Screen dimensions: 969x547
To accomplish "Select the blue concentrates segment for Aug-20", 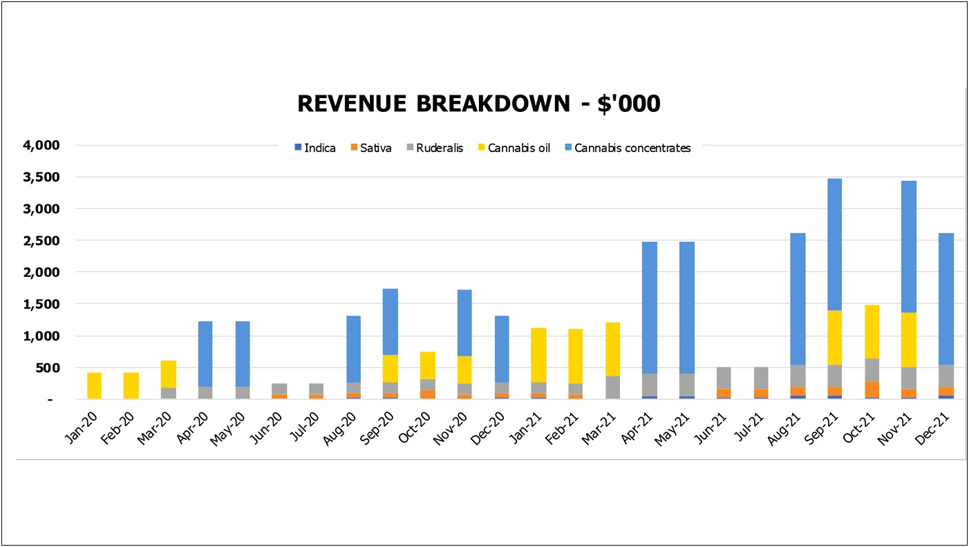I will [354, 349].
